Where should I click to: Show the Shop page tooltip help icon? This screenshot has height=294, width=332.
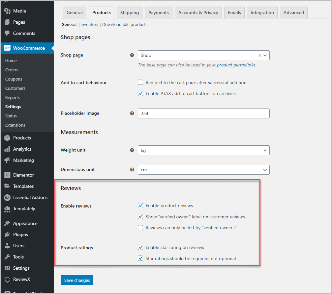point(132,55)
